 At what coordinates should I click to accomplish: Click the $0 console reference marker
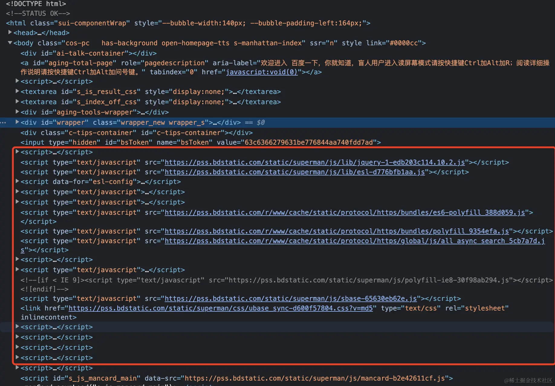pyautogui.click(x=261, y=122)
